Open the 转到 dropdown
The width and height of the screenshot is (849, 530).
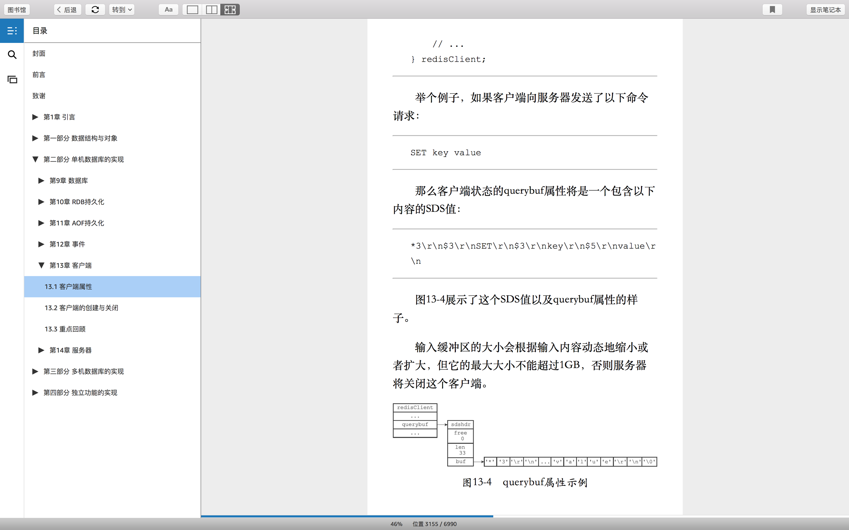point(122,10)
